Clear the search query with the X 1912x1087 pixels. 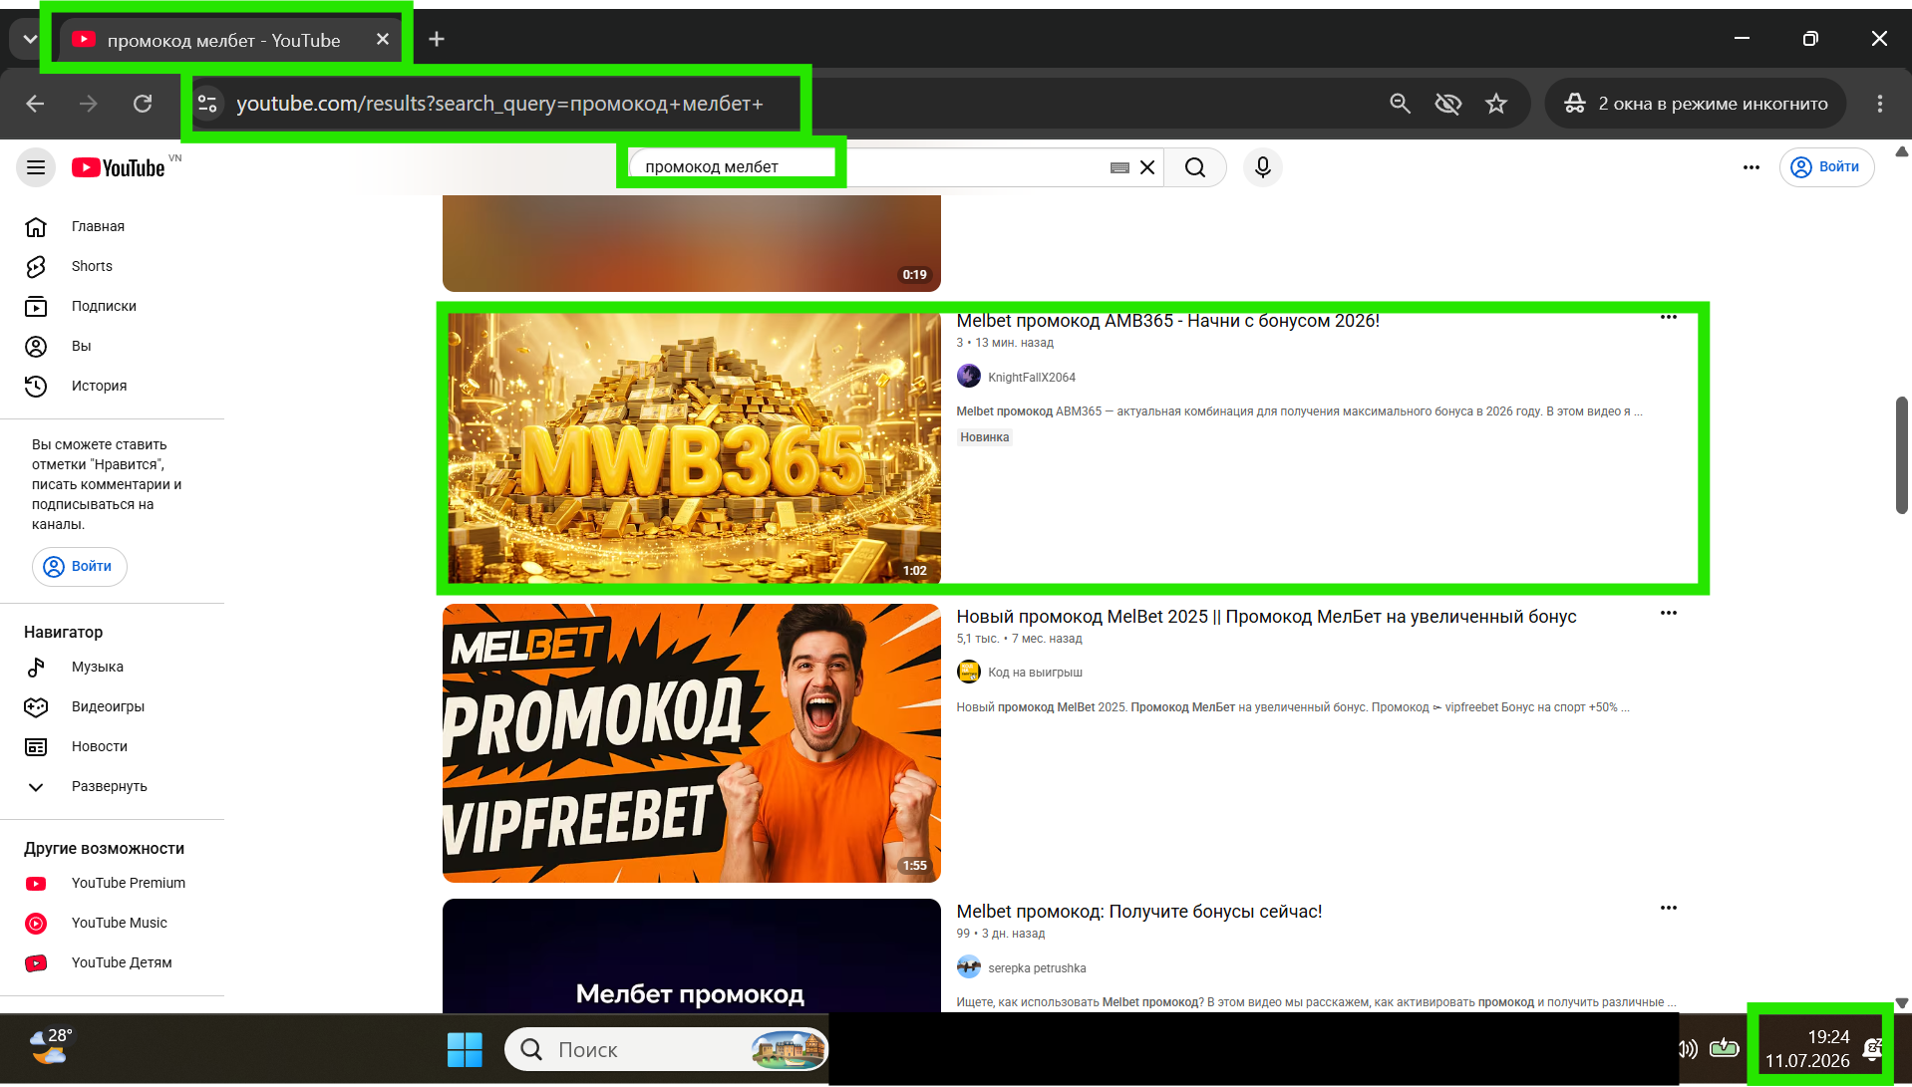pos(1147,167)
